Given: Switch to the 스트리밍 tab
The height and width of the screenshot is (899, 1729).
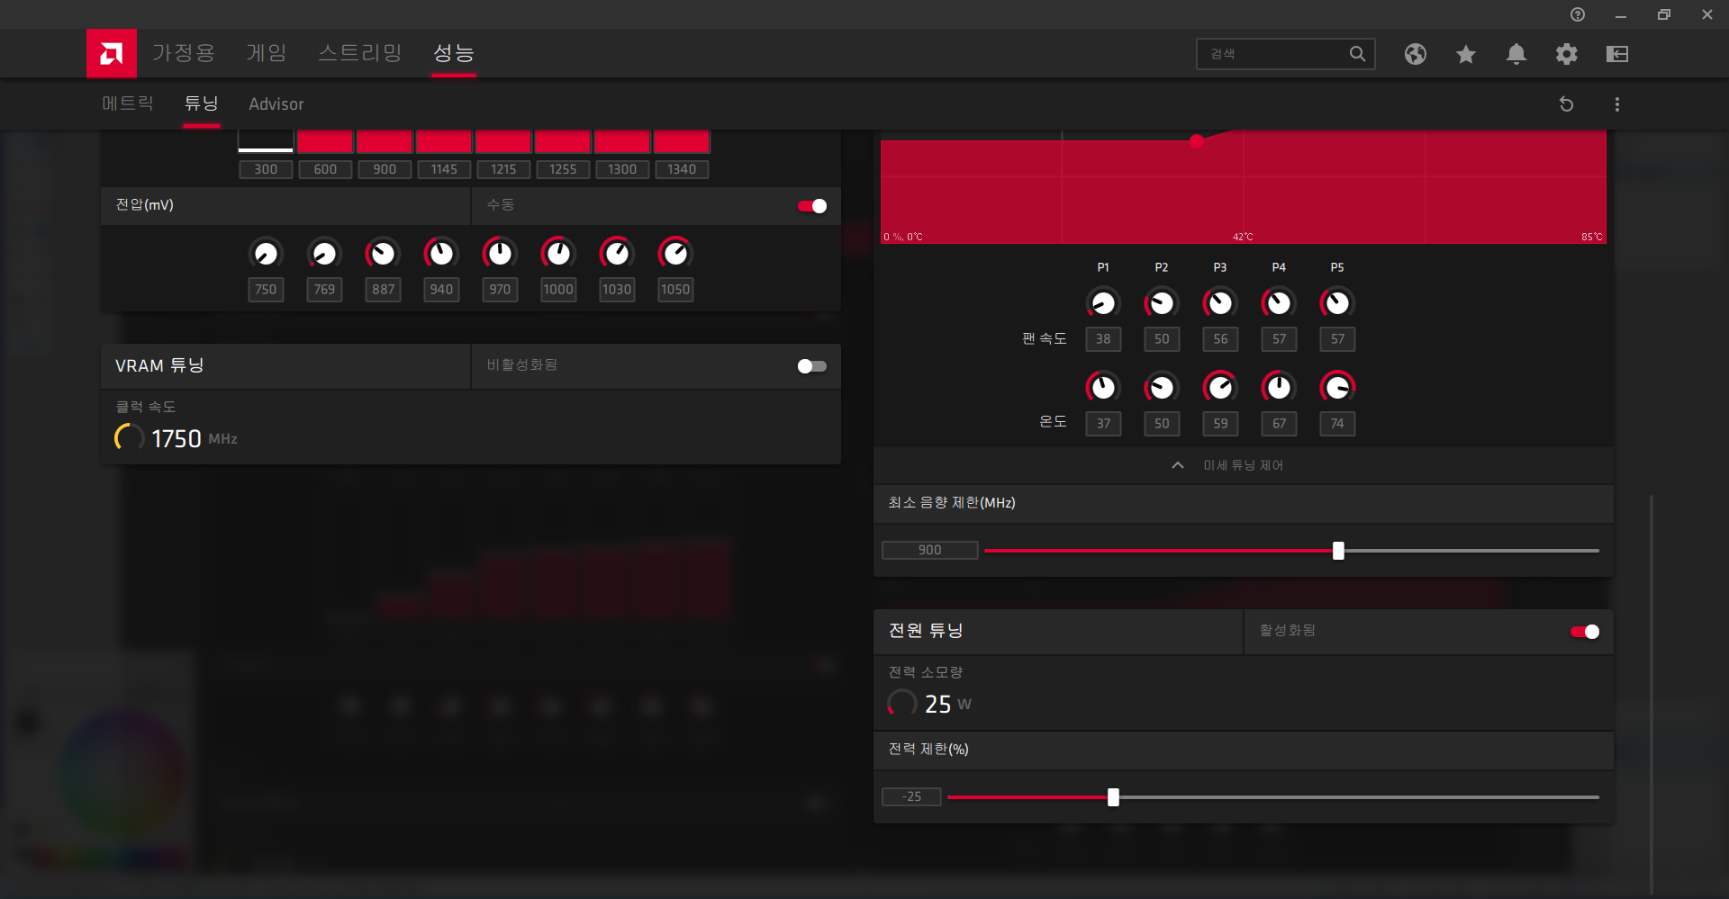Looking at the screenshot, I should click(360, 53).
